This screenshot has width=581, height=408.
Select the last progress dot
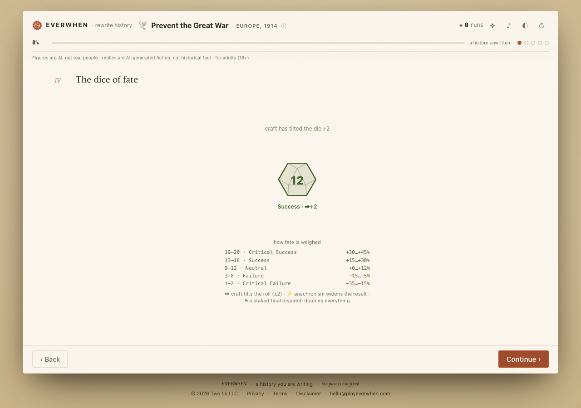[547, 43]
